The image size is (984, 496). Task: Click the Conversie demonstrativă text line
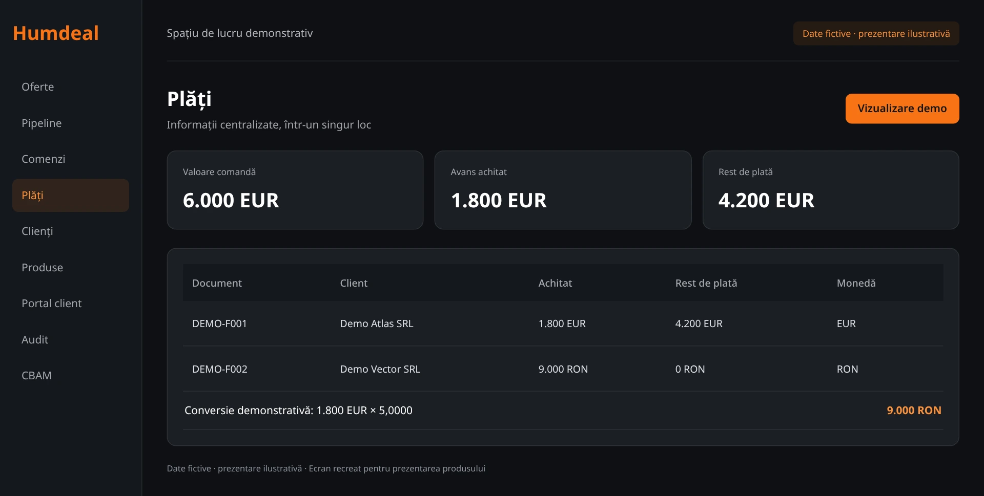298,411
